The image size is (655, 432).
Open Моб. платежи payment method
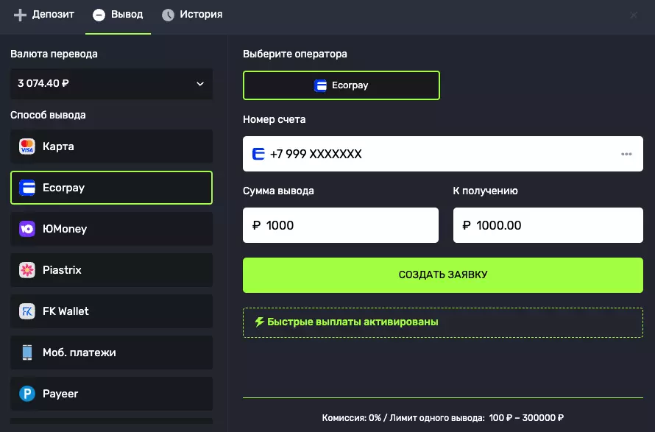coord(111,353)
